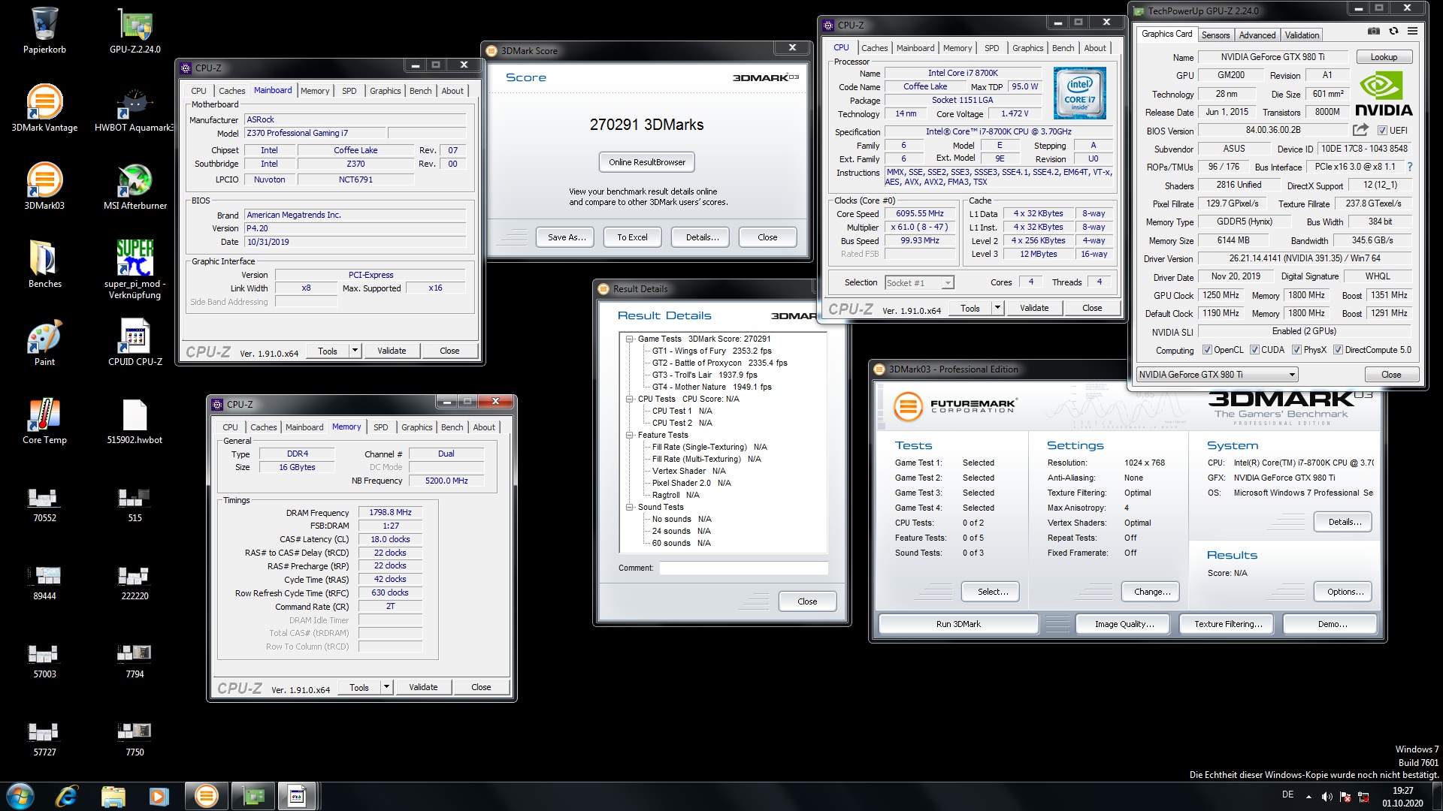Toggle the DirectCompute 5.0 checkbox

(1338, 350)
